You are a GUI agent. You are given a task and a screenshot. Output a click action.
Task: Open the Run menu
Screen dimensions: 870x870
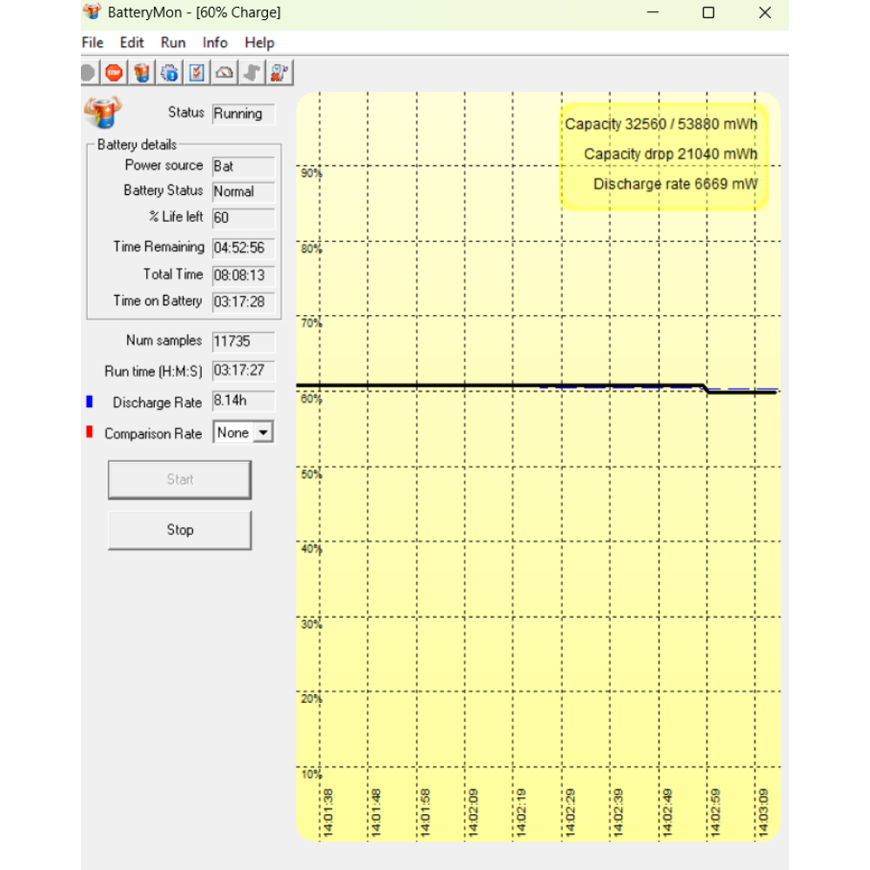tap(173, 43)
